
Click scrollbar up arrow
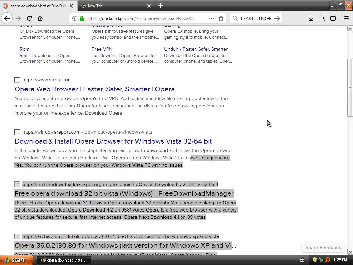click(350, 28)
